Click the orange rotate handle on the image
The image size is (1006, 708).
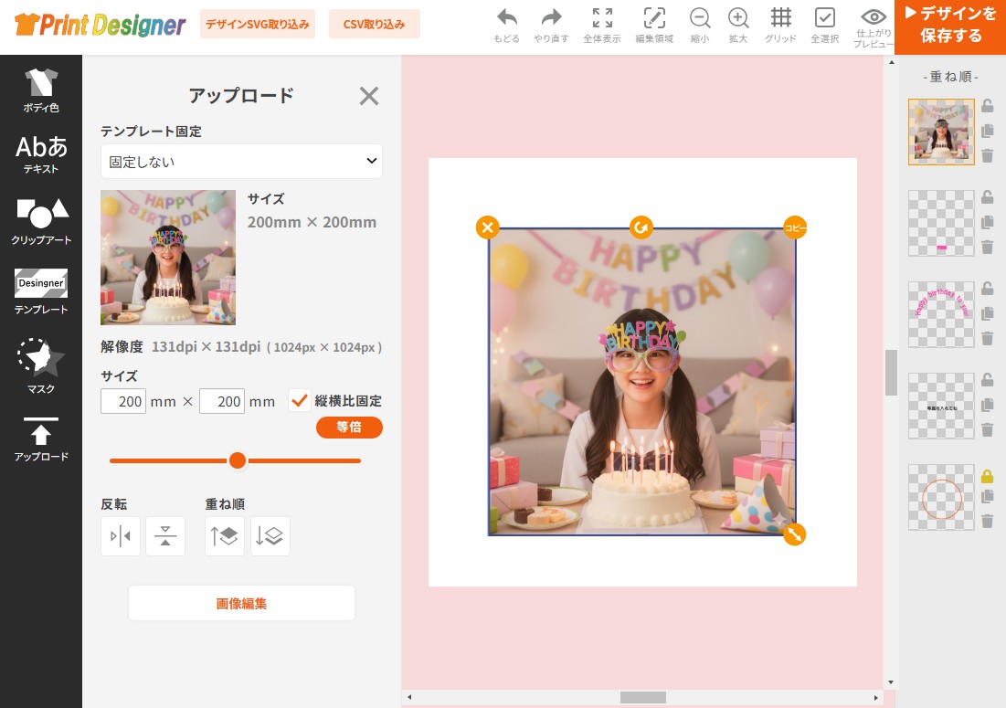(x=641, y=227)
